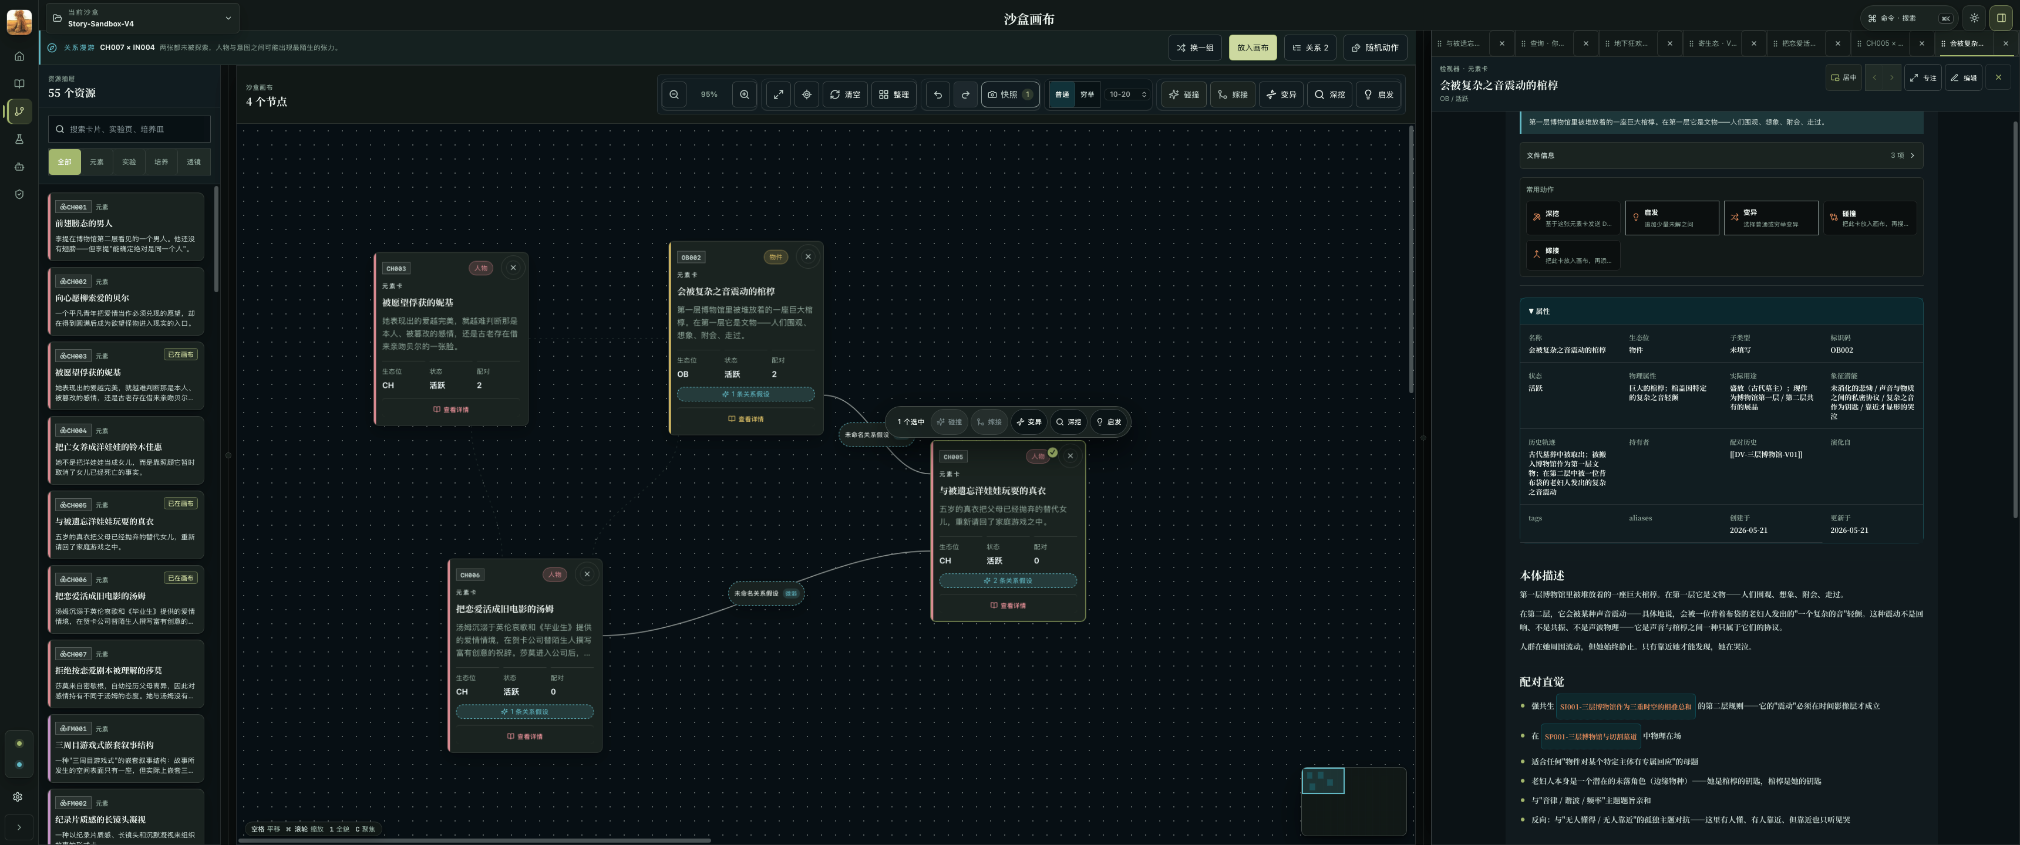Screen dimensions: 2020x845
Task: Click the fit-to-screen expand arrows icon
Action: pyautogui.click(x=778, y=95)
